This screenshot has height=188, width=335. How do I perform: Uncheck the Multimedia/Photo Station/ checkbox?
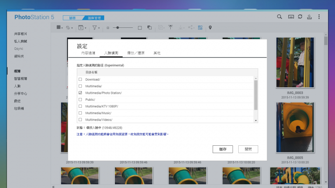point(80,93)
